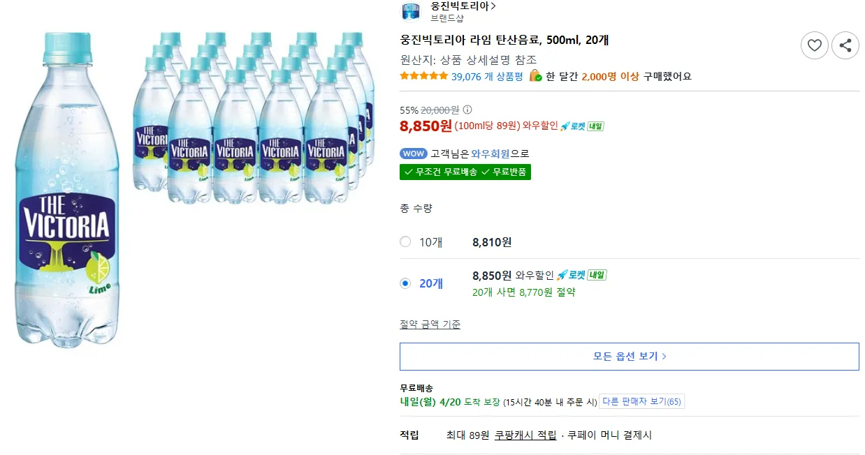Click the blue WOW membership badge

click(413, 154)
